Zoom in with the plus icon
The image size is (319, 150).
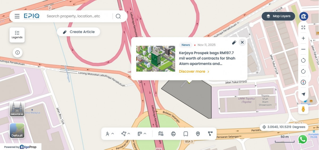pyautogui.click(x=303, y=38)
